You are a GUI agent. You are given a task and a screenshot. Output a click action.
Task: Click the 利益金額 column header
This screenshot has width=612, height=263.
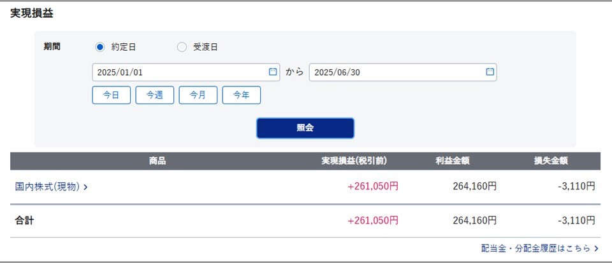[453, 161]
